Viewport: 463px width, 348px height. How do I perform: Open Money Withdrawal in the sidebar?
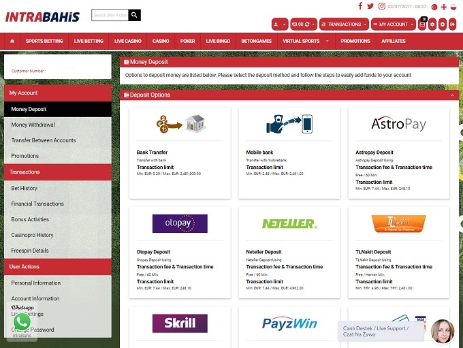click(x=33, y=125)
